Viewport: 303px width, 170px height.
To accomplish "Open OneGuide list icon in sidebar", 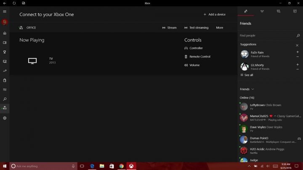I will [x=5, y=90].
